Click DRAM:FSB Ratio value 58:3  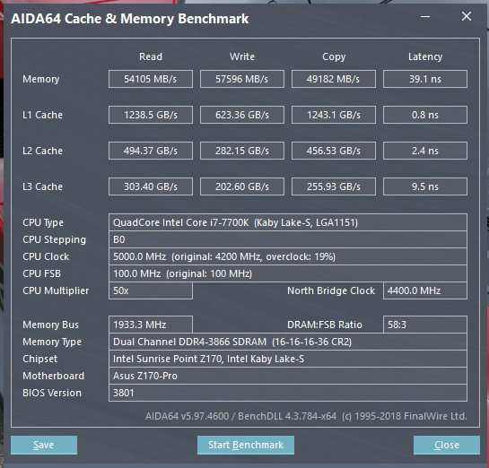(425, 325)
